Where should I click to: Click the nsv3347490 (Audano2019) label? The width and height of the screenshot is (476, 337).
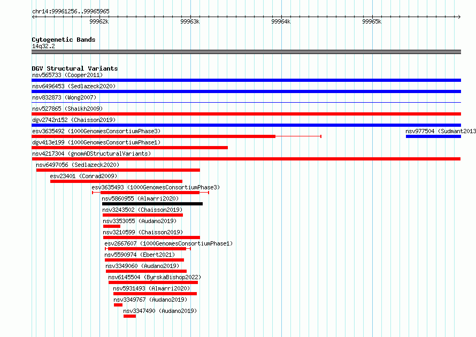tap(160, 311)
